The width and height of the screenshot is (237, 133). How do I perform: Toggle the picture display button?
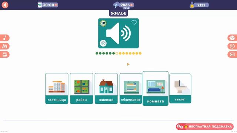coord(5,54)
